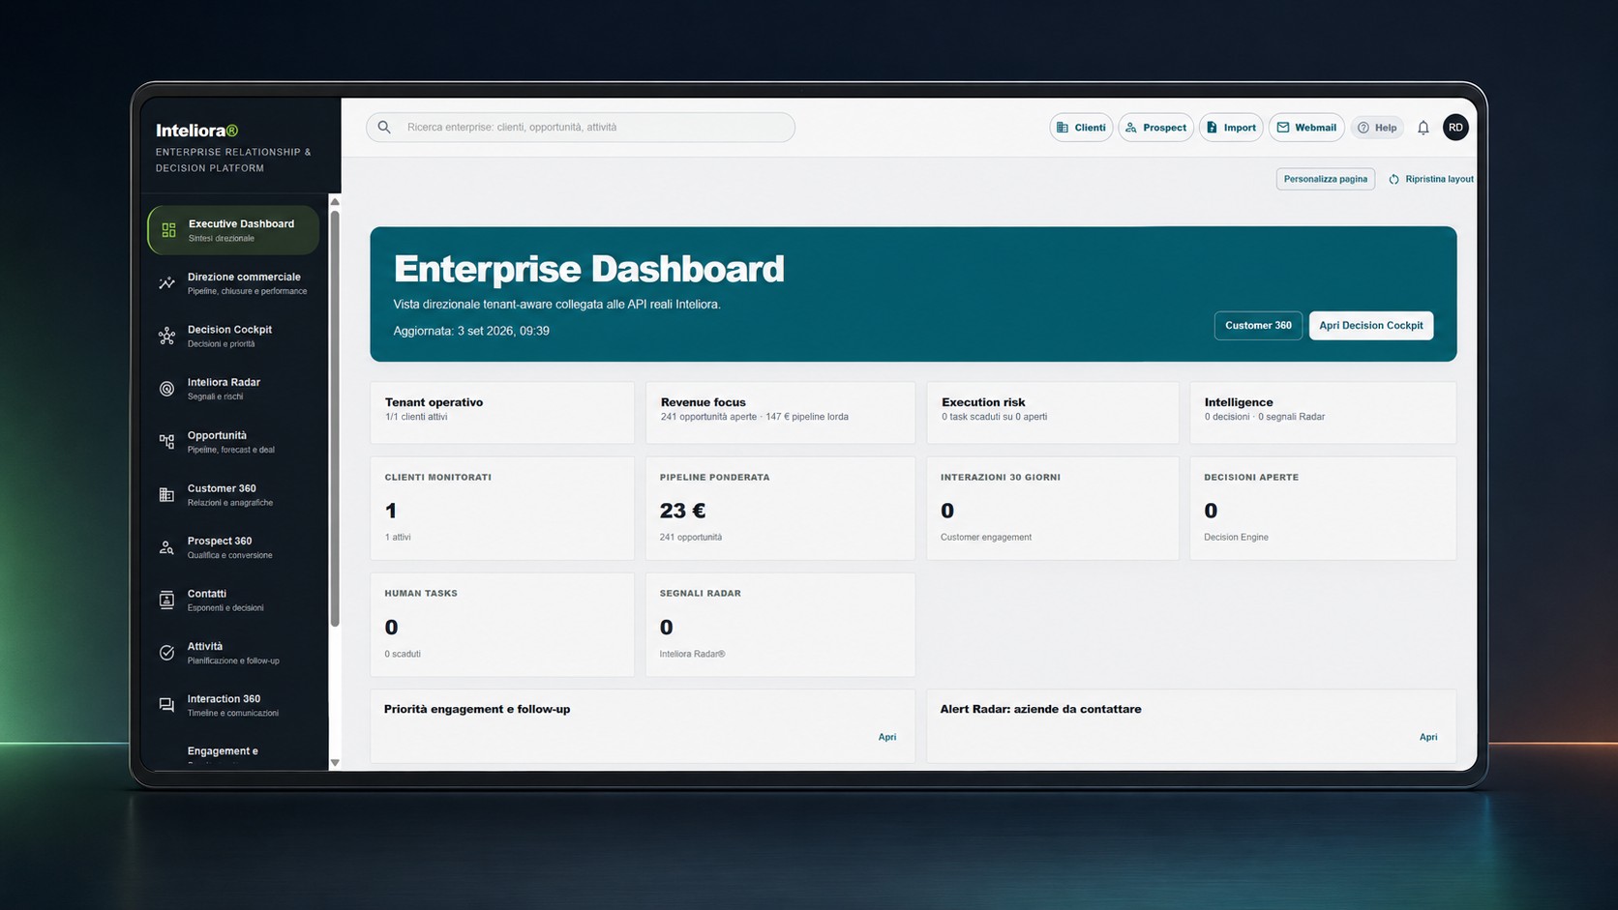Click the Import button
Viewport: 1618px width, 910px height.
click(x=1231, y=128)
